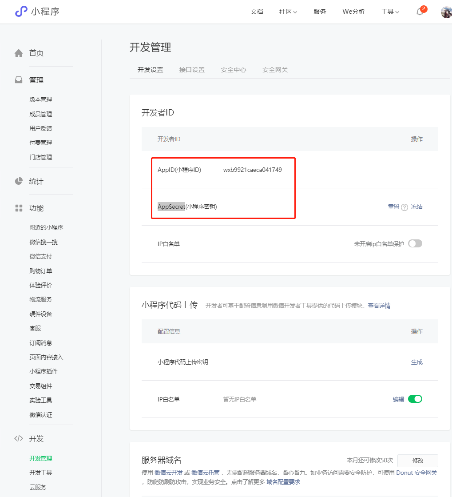452x497 pixels.
Task: Open We分析 in the top navigation
Action: 353,12
